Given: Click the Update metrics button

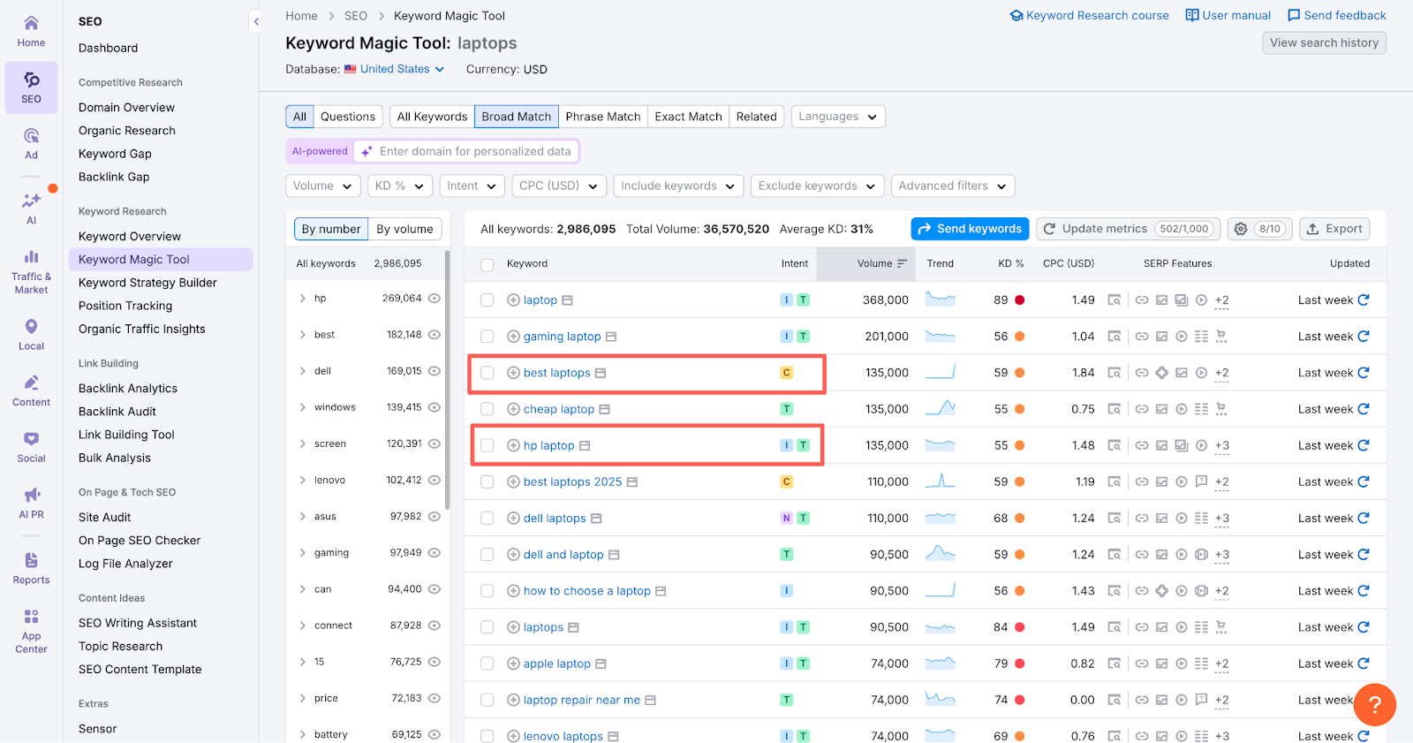Looking at the screenshot, I should [1128, 229].
